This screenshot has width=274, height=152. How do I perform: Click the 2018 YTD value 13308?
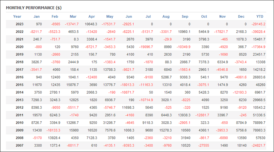click(x=260, y=62)
